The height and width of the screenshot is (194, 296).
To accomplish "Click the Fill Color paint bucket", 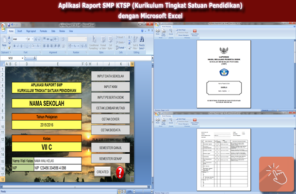I will click(33, 46).
